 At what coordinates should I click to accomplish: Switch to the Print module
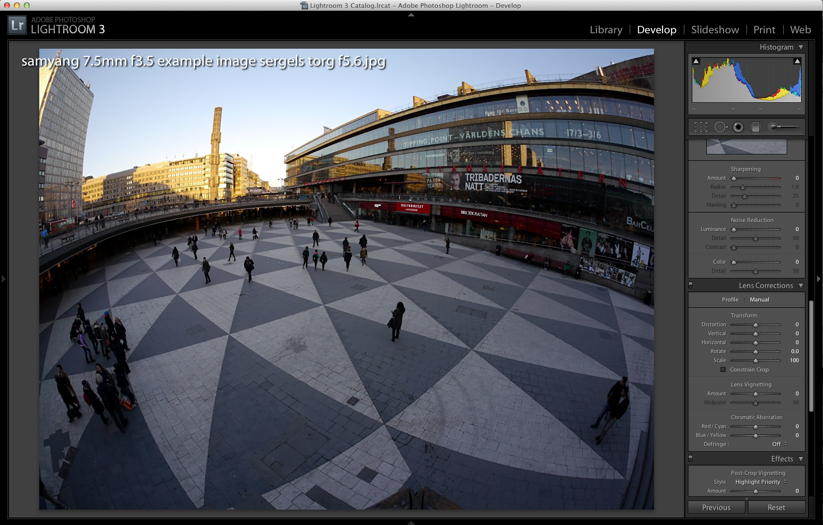764,30
